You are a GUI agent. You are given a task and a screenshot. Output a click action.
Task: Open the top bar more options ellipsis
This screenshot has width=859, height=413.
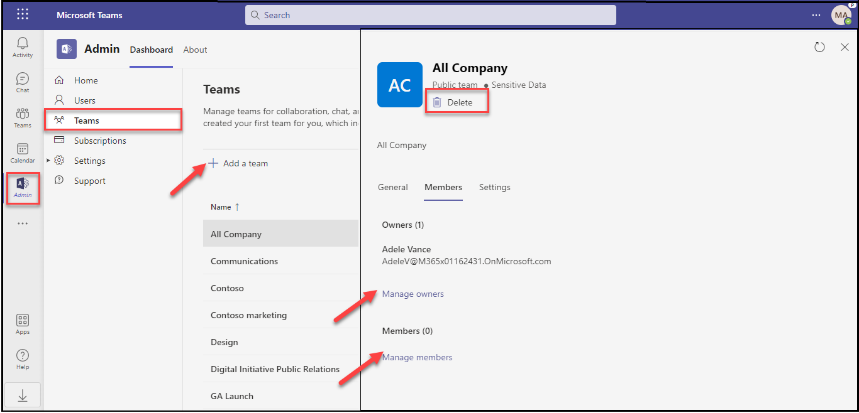click(816, 15)
